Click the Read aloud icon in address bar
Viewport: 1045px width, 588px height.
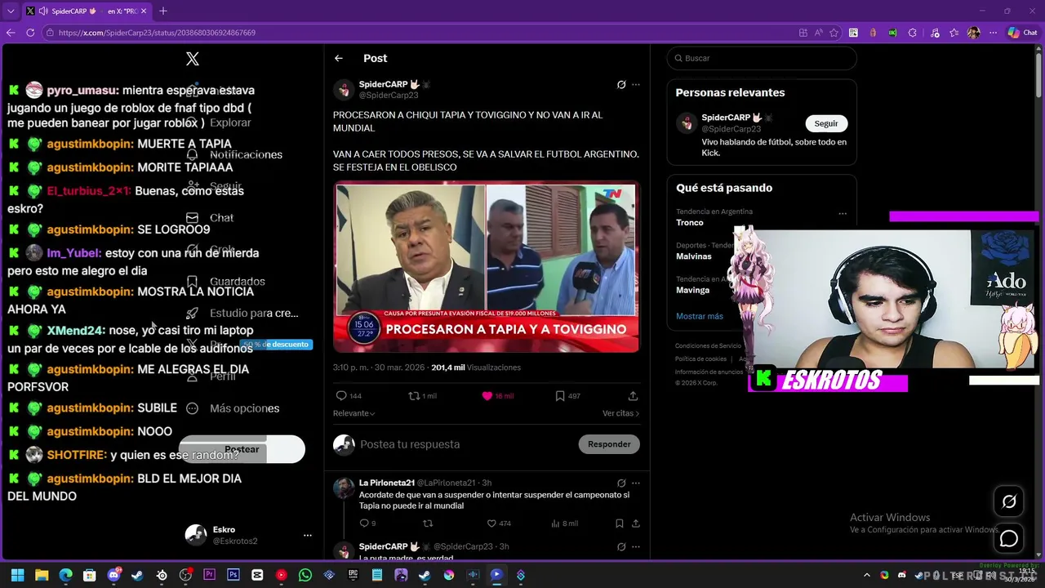pyautogui.click(x=819, y=33)
